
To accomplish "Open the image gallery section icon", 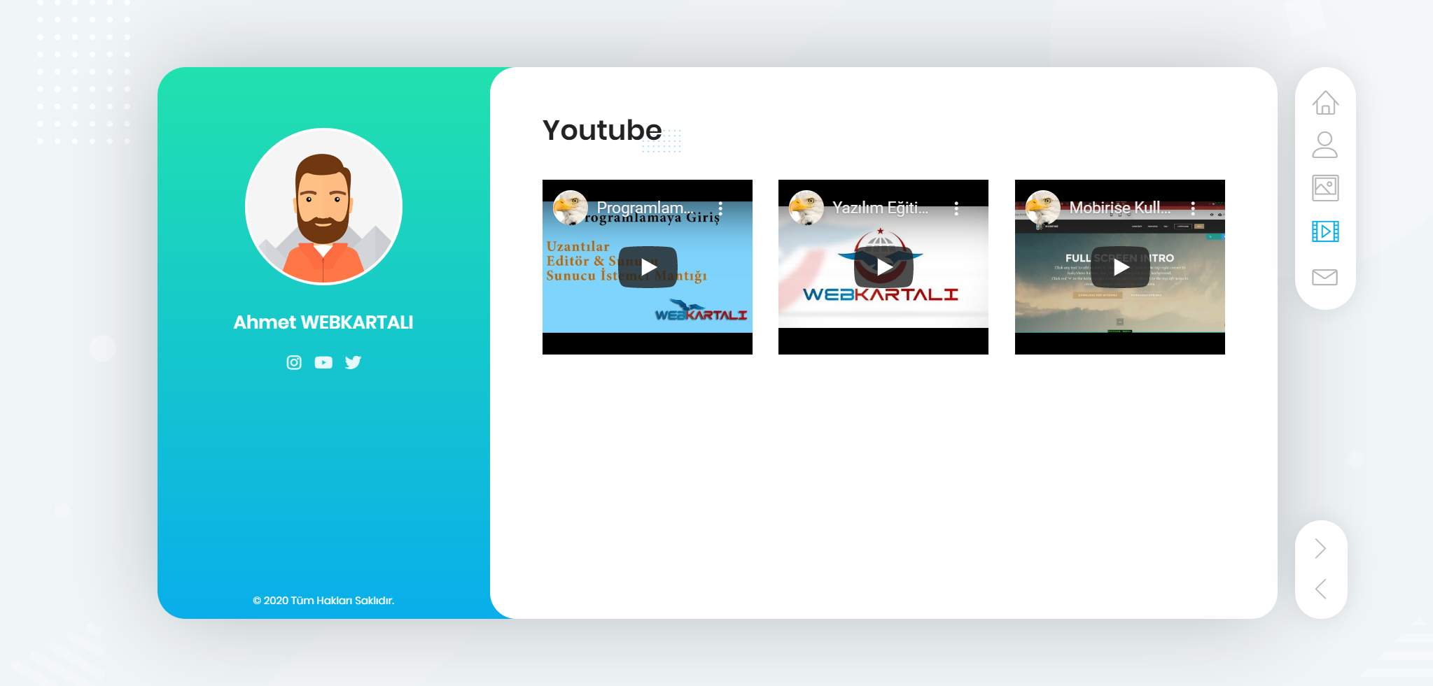I will [1324, 188].
